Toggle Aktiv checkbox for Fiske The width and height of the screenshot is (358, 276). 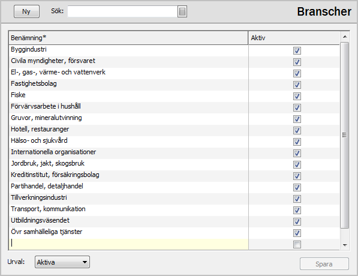pos(297,96)
